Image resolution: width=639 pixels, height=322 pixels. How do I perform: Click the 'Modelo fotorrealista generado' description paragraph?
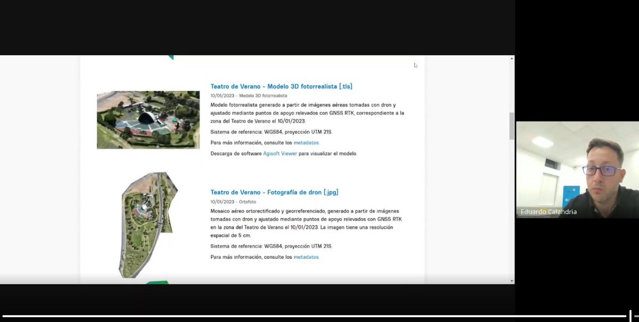coord(308,113)
